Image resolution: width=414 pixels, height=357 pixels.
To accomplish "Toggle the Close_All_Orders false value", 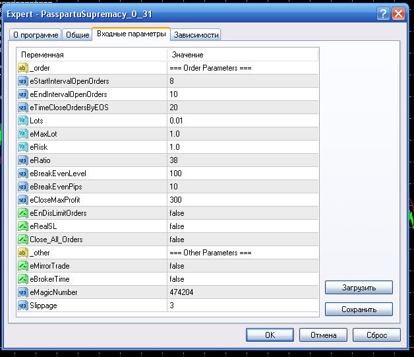I will click(x=243, y=240).
